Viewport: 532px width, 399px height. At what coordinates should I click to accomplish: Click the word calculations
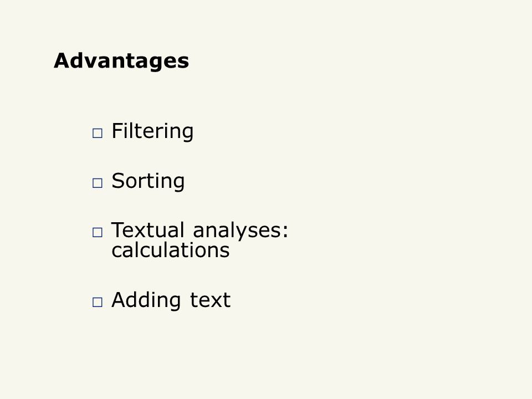point(171,250)
